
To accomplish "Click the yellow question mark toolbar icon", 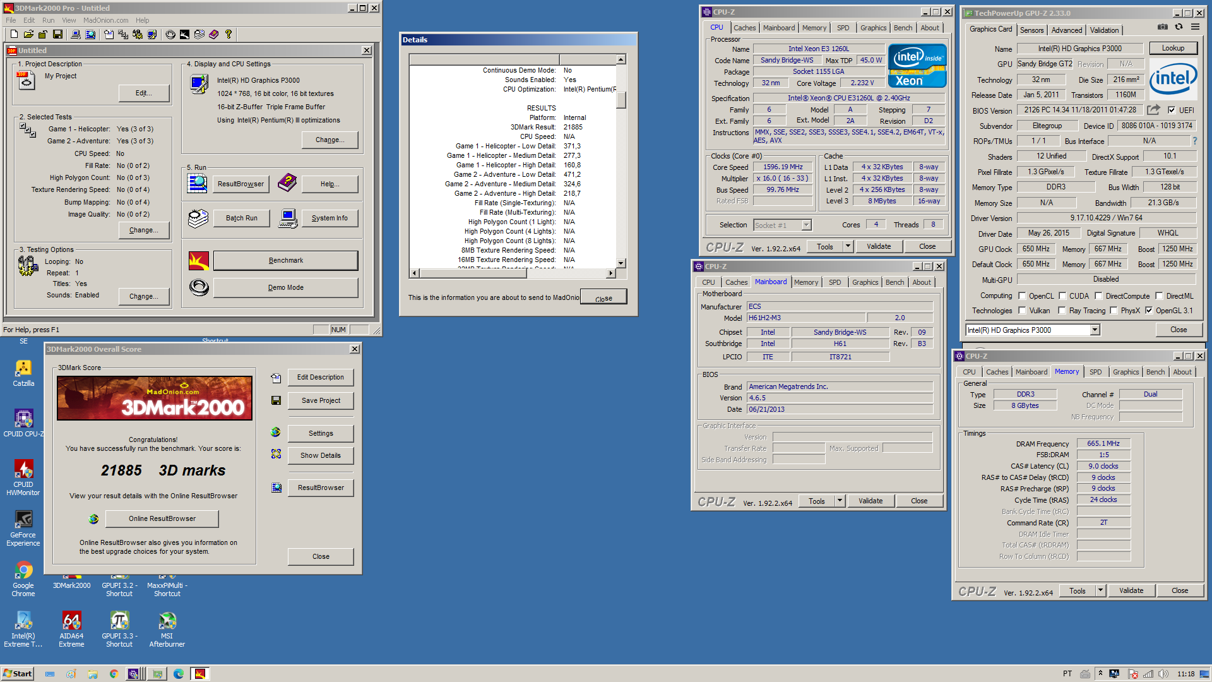I will tap(228, 35).
